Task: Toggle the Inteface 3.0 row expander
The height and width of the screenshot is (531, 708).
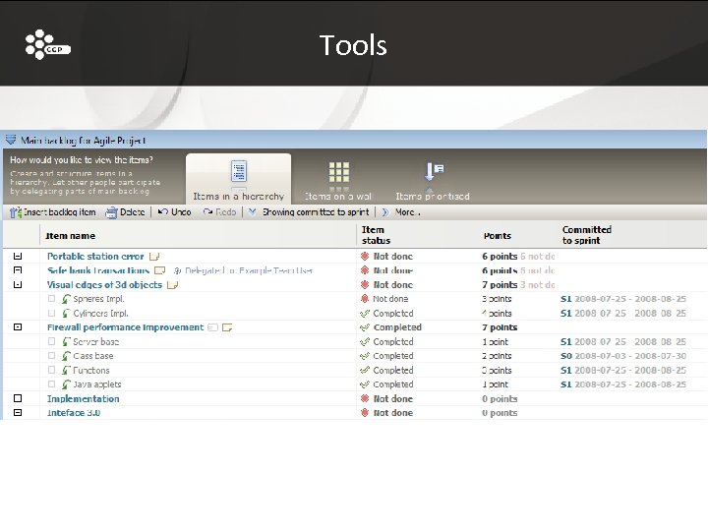Action: [18, 412]
